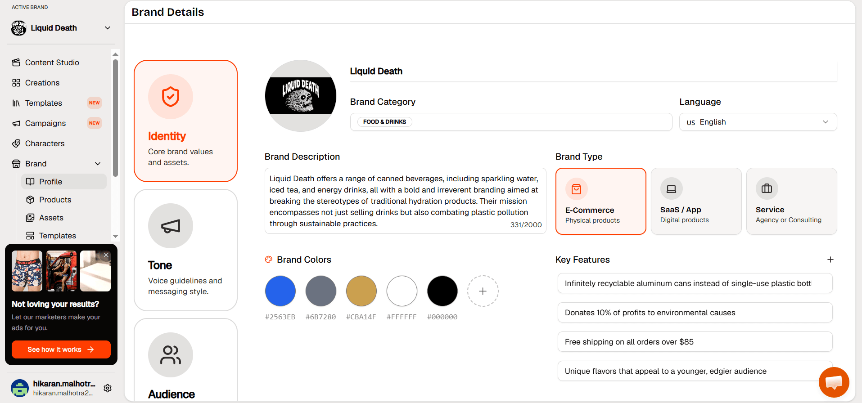
Task: Edit the recyclable aluminum cans feature
Action: point(695,283)
